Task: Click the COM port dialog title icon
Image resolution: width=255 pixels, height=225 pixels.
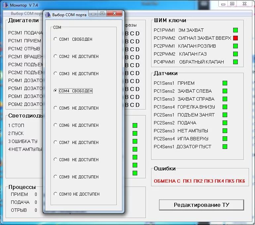Action: tap(48, 15)
